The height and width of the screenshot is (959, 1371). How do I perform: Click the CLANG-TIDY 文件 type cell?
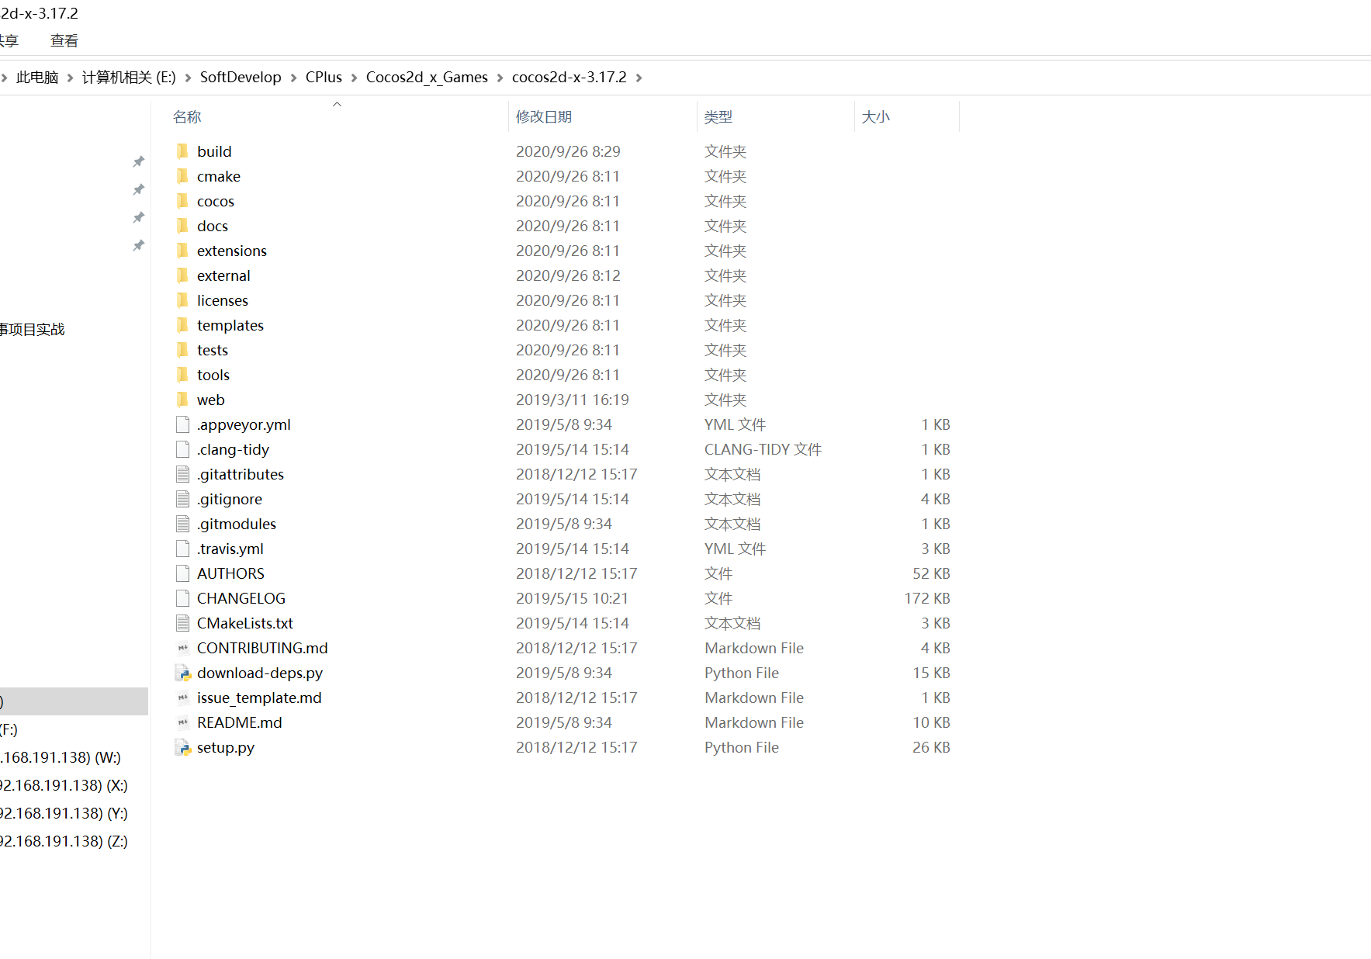coord(763,449)
